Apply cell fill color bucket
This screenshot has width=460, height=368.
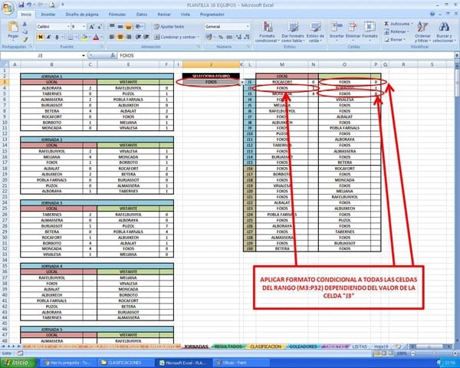tap(84, 37)
